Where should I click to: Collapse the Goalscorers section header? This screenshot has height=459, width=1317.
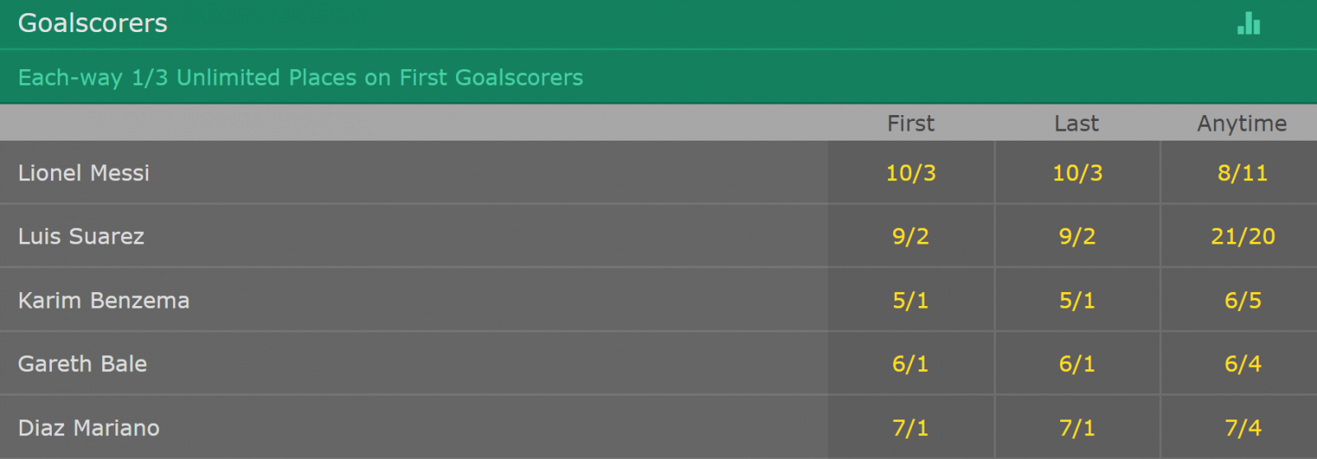[x=658, y=24]
